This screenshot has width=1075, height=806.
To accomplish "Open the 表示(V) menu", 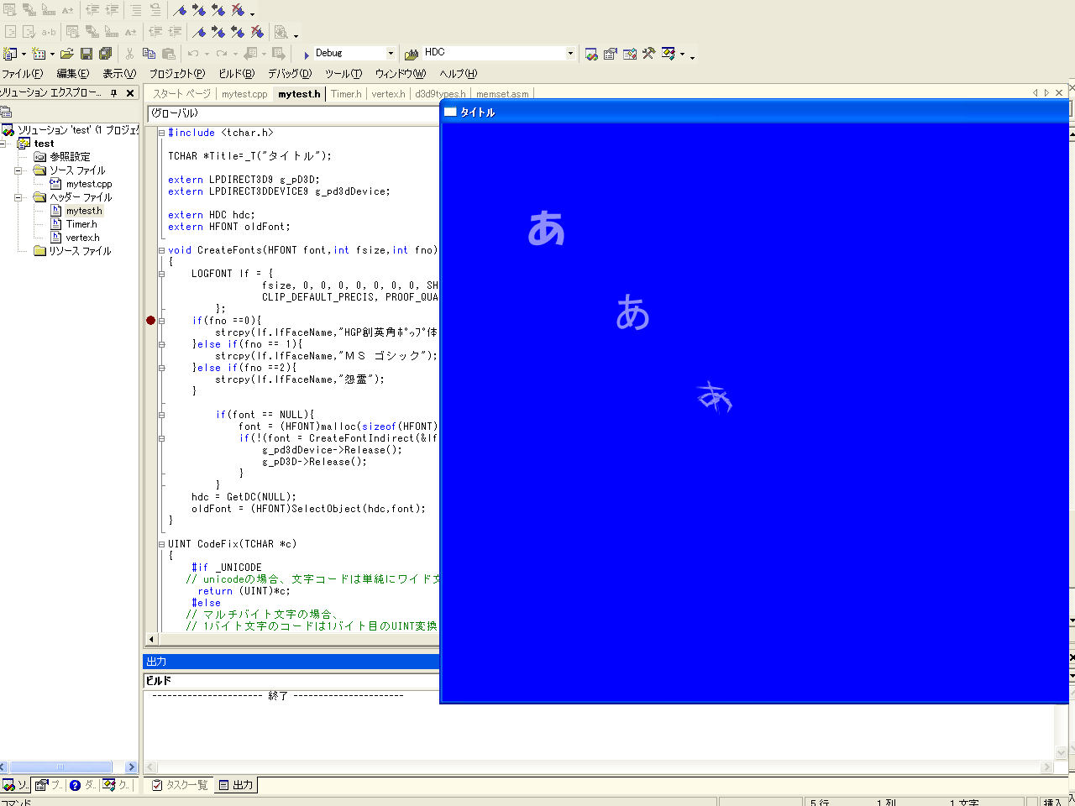I will click(x=119, y=74).
